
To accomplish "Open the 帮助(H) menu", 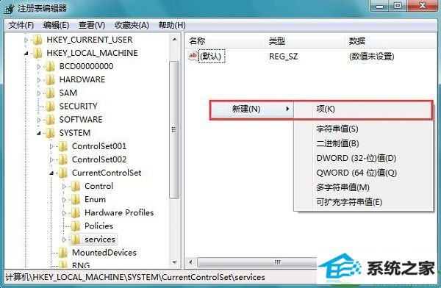I will tap(172, 25).
